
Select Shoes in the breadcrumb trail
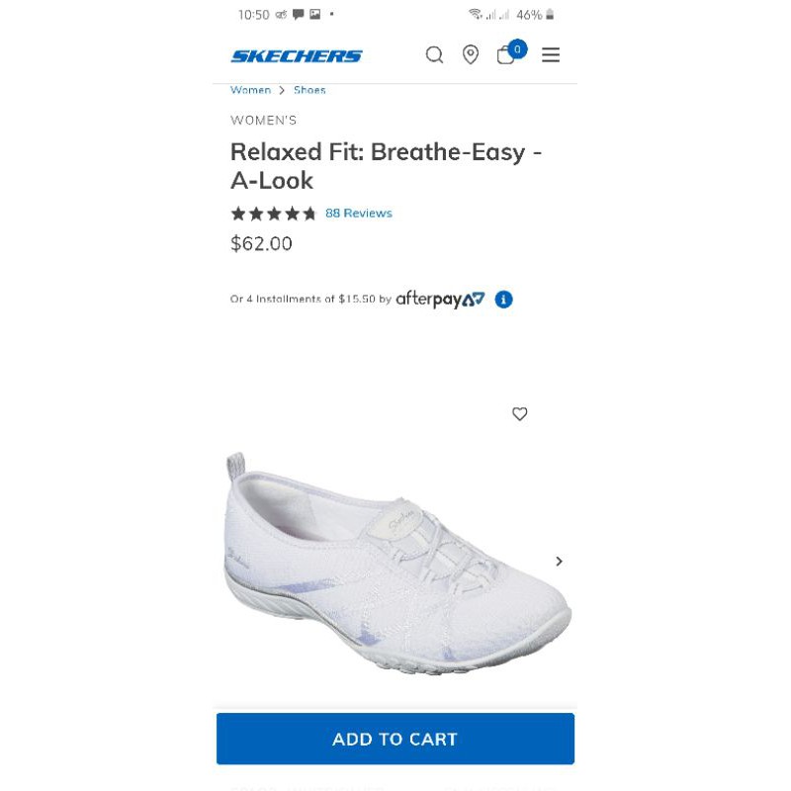tap(309, 90)
